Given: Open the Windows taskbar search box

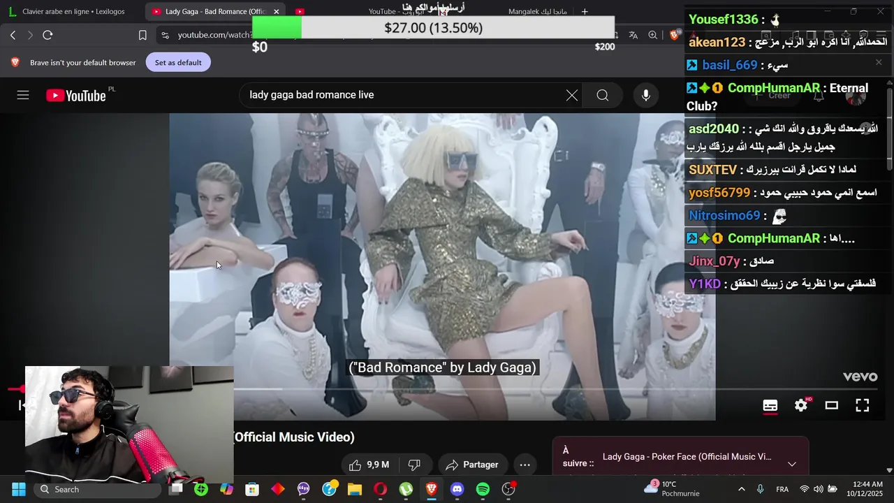Looking at the screenshot, I should [x=98, y=489].
